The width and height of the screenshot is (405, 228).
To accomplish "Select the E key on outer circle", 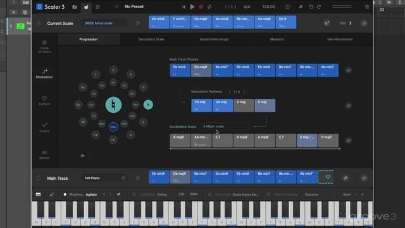I will coord(144,122).
